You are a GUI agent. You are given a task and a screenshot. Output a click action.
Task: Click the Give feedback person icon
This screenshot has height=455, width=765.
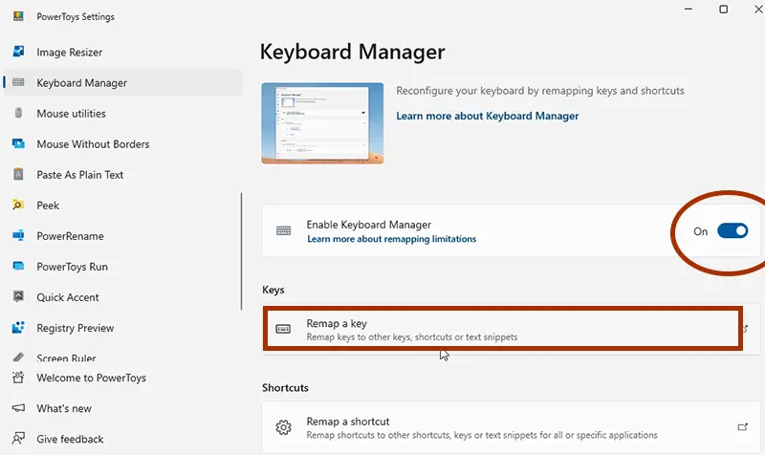18,439
